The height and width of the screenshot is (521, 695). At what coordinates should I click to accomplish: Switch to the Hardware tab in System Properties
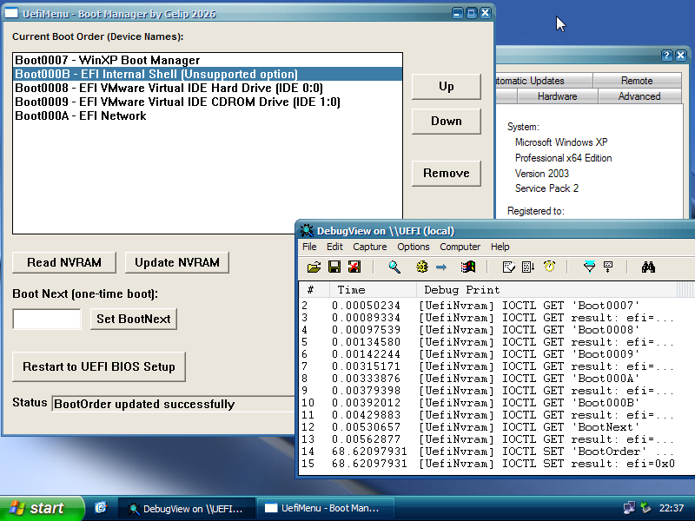point(557,96)
